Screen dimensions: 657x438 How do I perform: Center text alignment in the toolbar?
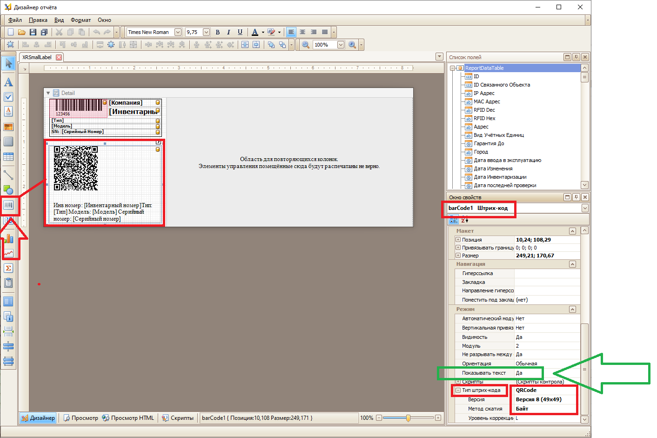tap(302, 32)
